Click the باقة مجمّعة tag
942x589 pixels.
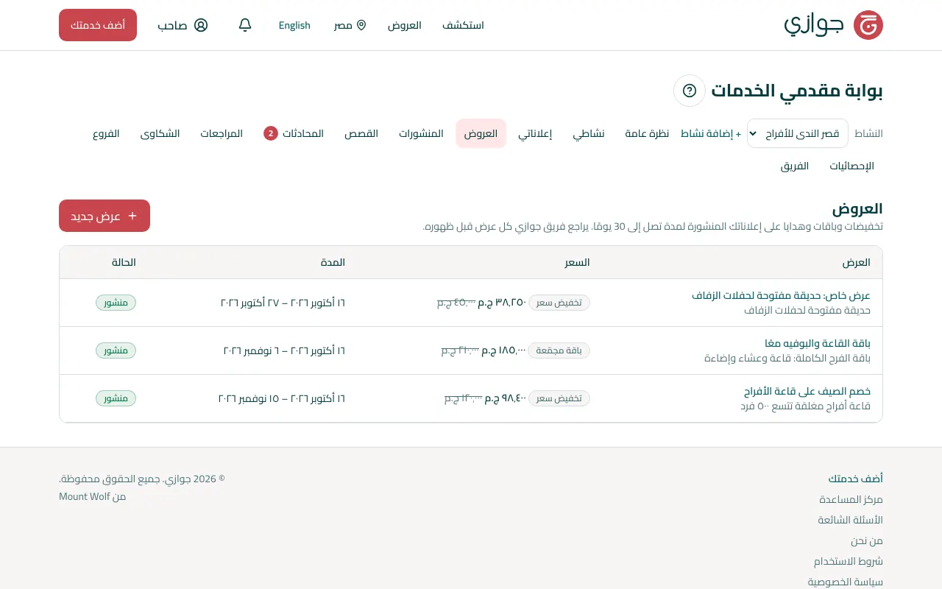tap(559, 350)
